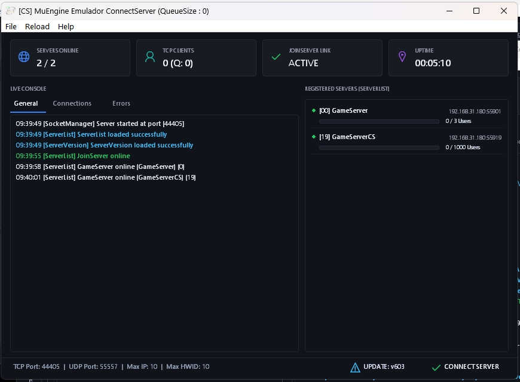Click the 'CONNECTSERVER' status label

(x=472, y=366)
